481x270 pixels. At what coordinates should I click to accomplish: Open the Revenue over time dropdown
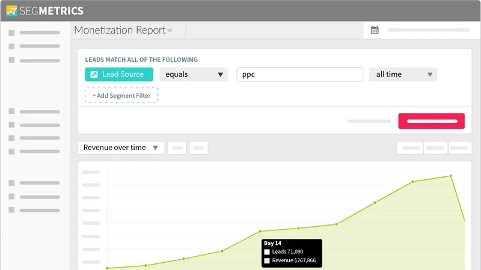coord(121,148)
